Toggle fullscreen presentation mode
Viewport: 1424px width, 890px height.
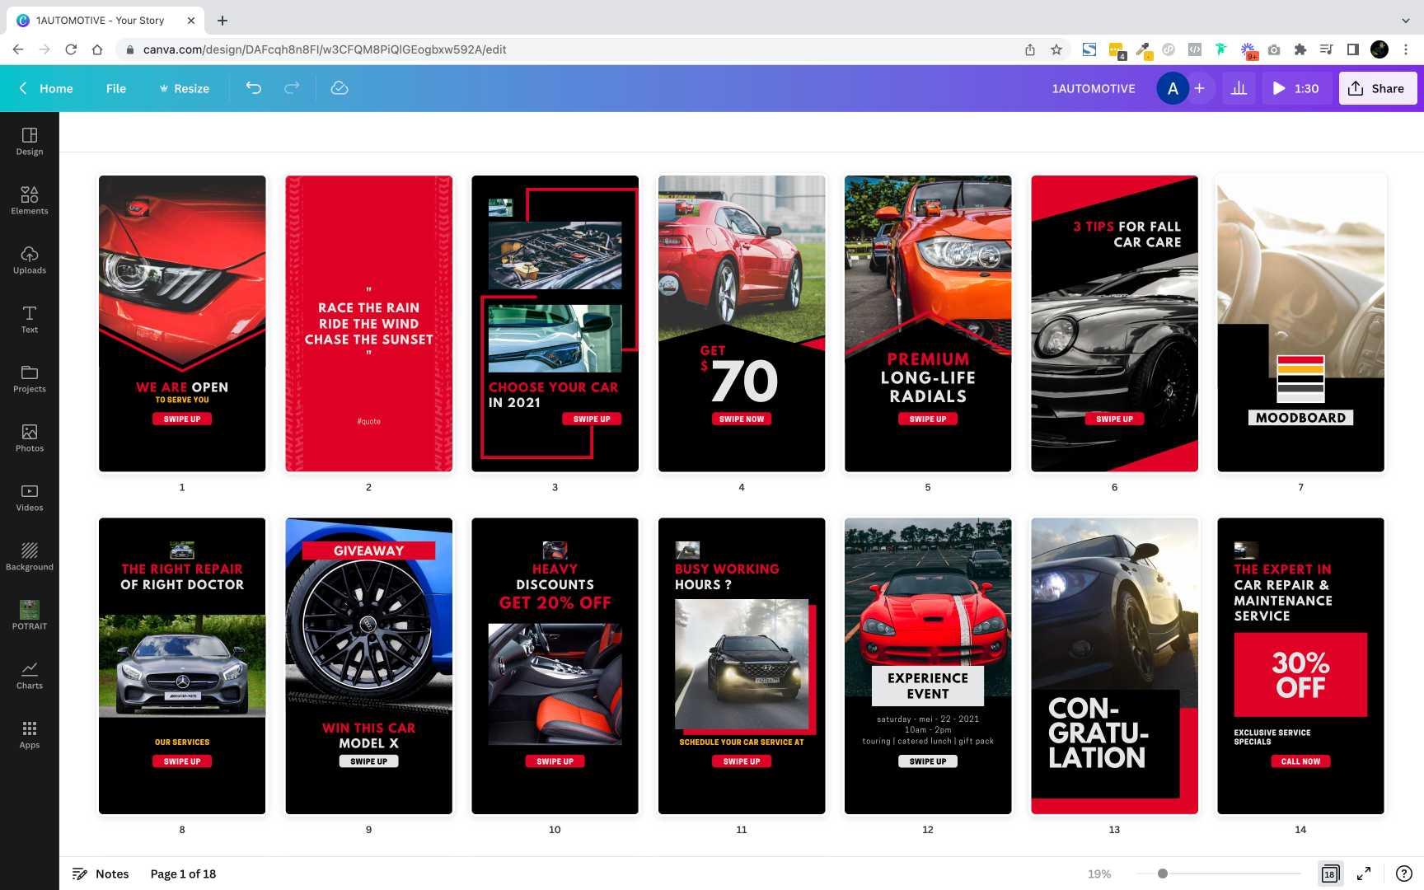[x=1364, y=874]
